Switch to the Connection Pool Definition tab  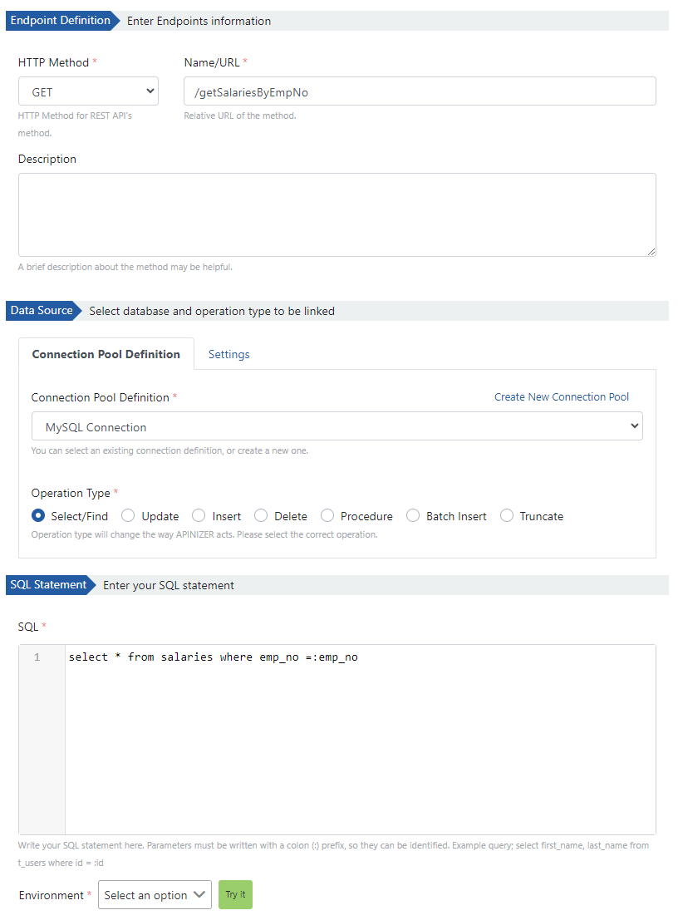click(x=106, y=354)
